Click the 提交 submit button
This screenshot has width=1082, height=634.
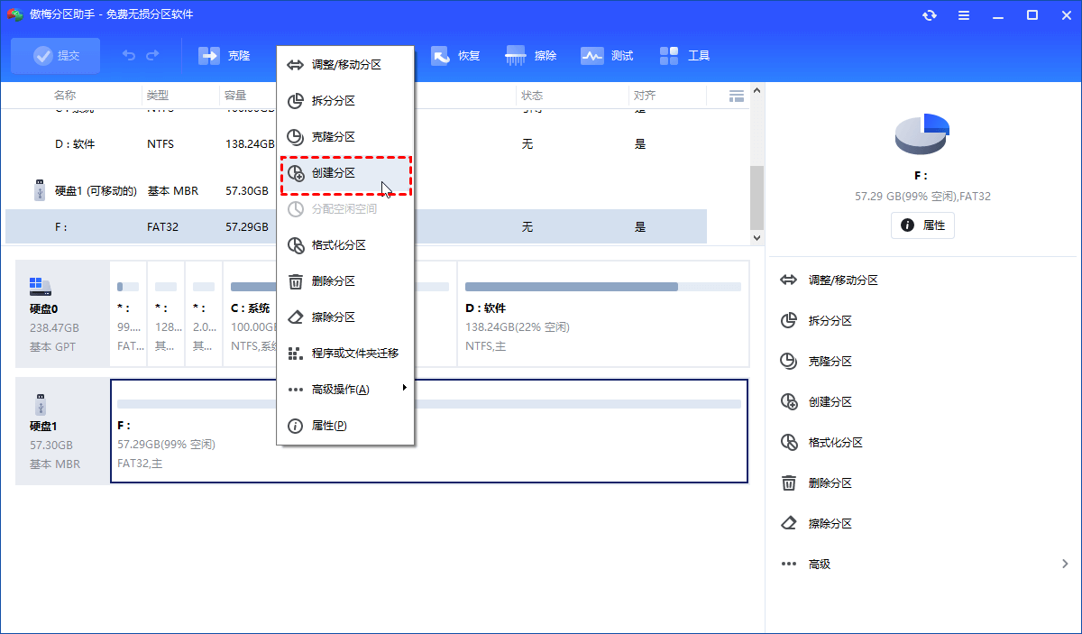tap(55, 55)
